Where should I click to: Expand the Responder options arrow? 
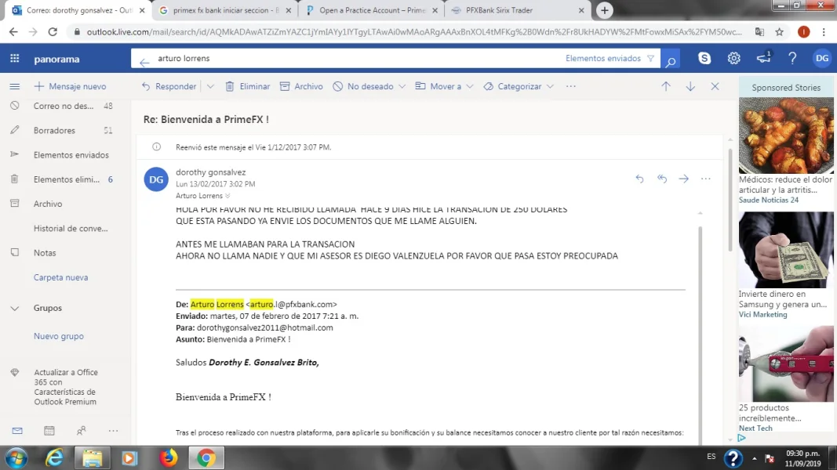(x=210, y=86)
